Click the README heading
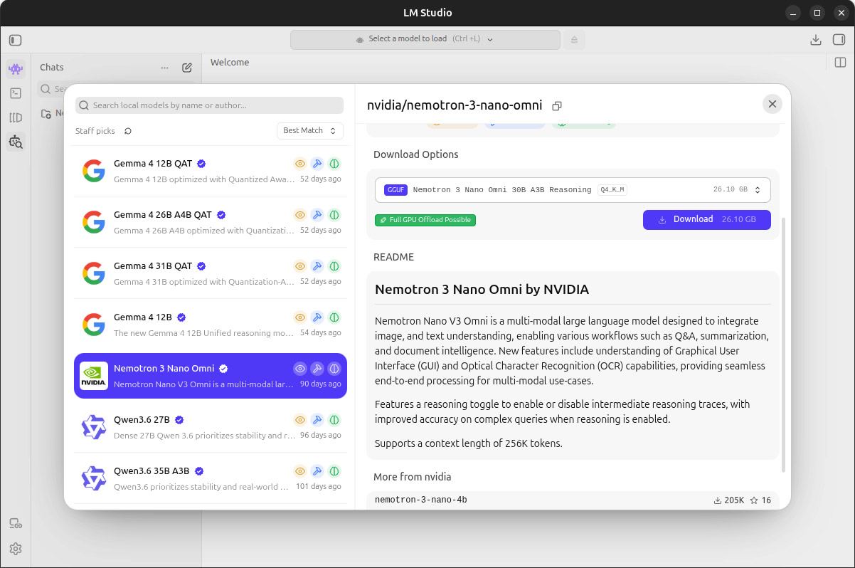855x568 pixels. click(393, 257)
